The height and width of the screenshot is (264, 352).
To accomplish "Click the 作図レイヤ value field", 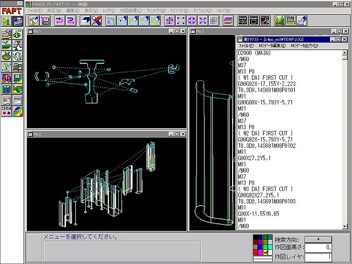I will pos(319,257).
